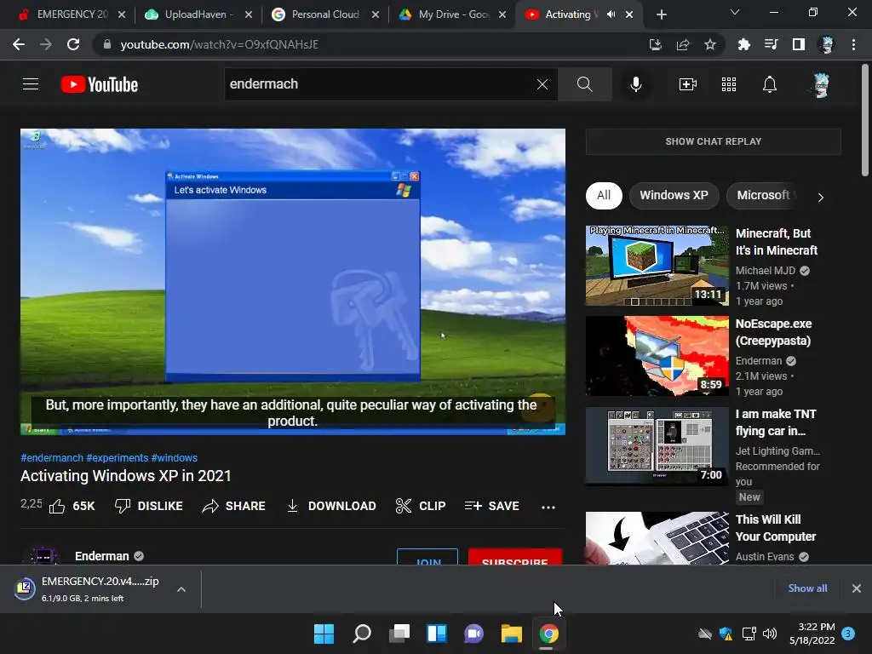The width and height of the screenshot is (872, 654).
Task: Click the CLIP scissors button
Action: (x=421, y=506)
